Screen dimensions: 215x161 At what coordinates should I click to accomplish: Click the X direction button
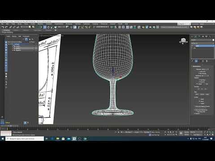pos(198,89)
